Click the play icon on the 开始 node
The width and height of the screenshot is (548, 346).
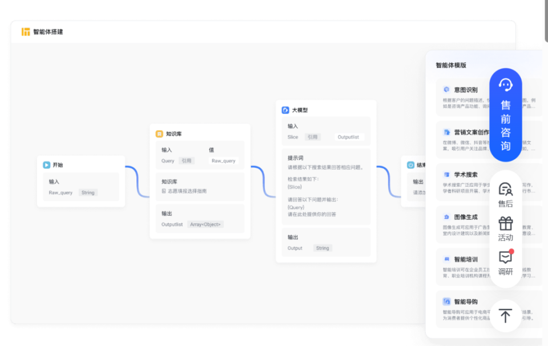tap(48, 164)
